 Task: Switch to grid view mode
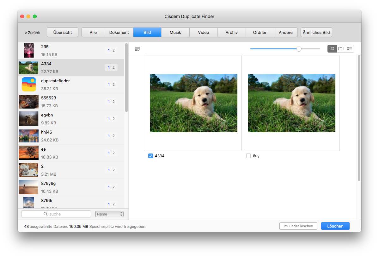point(332,49)
